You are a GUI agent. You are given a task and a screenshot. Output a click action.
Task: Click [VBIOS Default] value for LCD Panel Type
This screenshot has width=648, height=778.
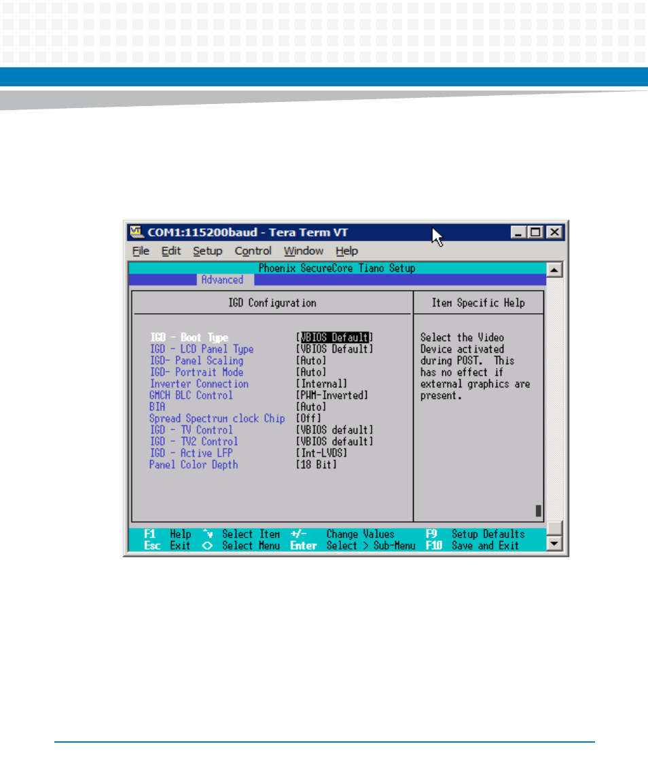(x=334, y=349)
